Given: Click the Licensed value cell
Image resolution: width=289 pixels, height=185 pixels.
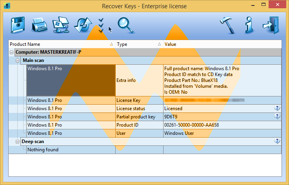Looking at the screenshot, I should pos(222,109).
